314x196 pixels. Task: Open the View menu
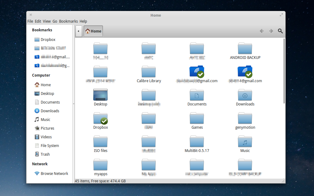point(47,21)
